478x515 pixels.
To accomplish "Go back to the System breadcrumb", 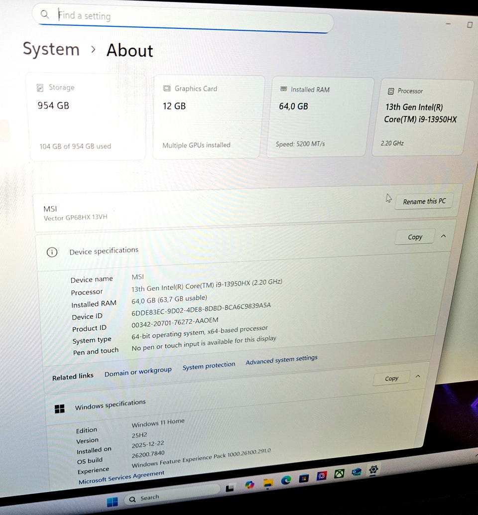I will point(51,49).
